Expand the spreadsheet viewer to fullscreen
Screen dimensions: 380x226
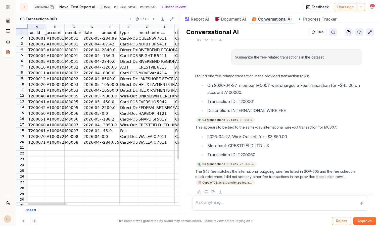pos(172,19)
